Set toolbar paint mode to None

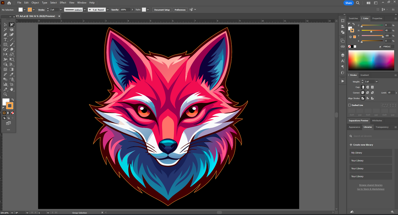[12, 113]
